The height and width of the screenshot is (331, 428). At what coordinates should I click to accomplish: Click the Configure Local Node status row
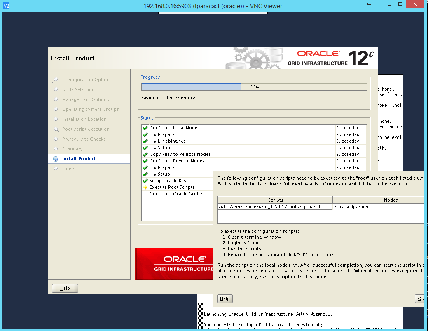click(254, 128)
